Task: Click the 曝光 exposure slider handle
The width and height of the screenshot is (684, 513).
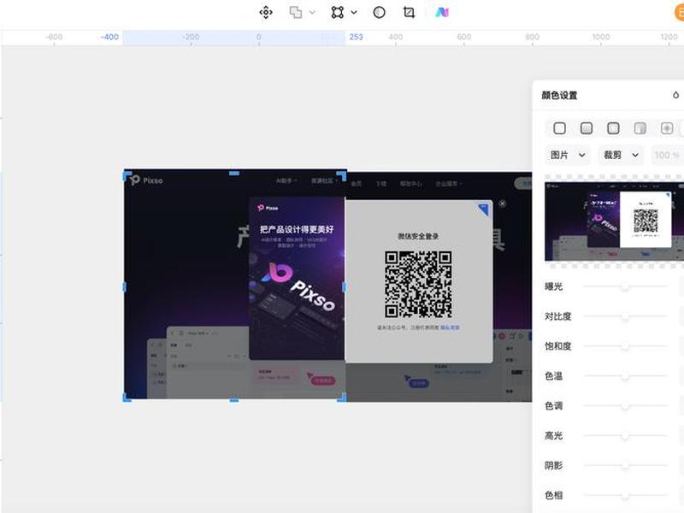Action: pyautogui.click(x=625, y=286)
